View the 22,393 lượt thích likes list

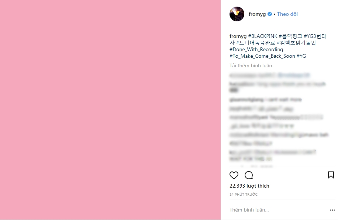coord(249,186)
